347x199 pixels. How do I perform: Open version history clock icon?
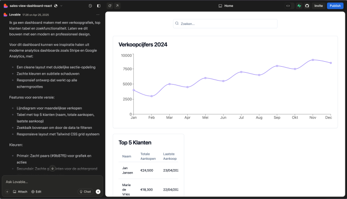[x=90, y=6]
